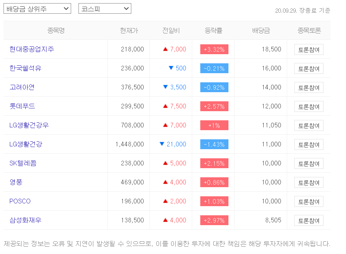
Task: Click 토론참여 for 고려아연
Action: click(309, 87)
